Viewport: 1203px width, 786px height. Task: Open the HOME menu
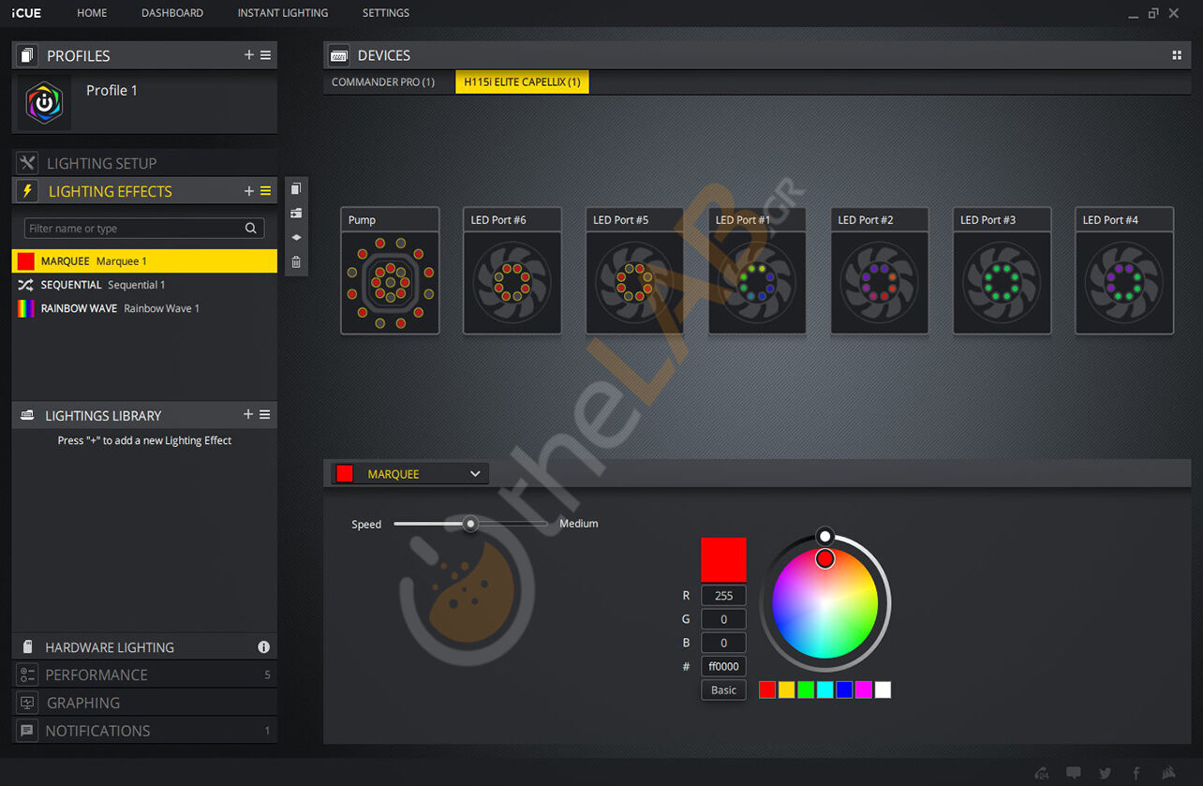pyautogui.click(x=92, y=13)
